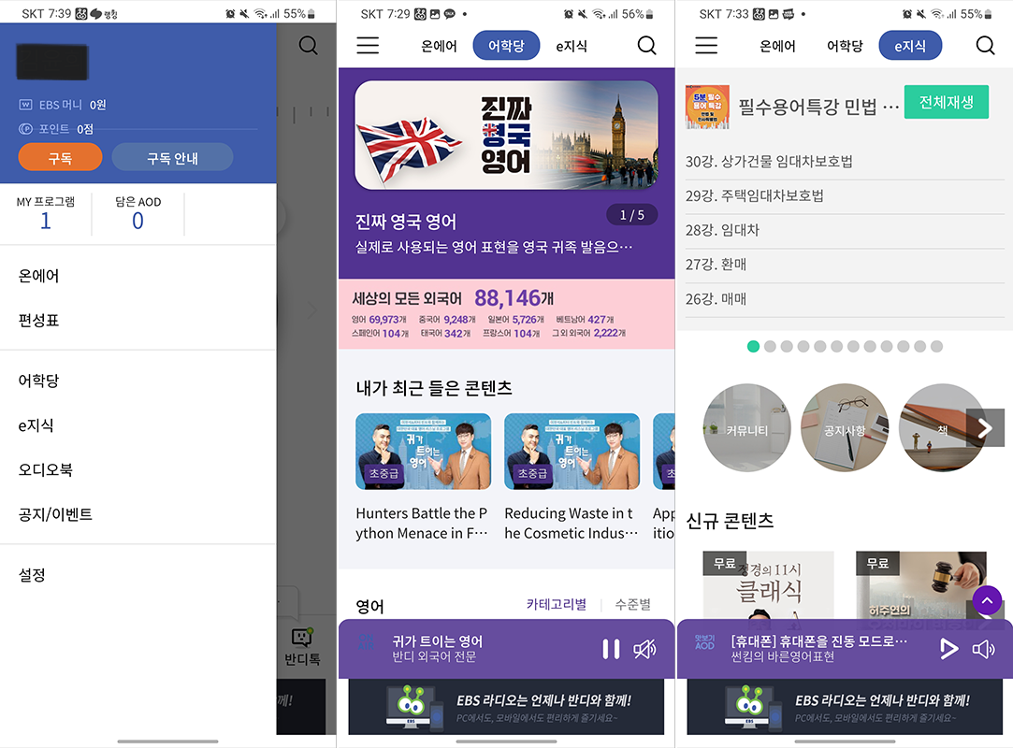This screenshot has width=1013, height=748.
Task: Switch 영어 section to 카테고리별 view
Action: pyautogui.click(x=557, y=604)
